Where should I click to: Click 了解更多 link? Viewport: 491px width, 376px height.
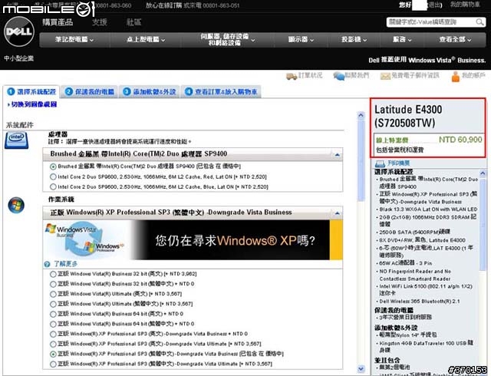coord(64,264)
